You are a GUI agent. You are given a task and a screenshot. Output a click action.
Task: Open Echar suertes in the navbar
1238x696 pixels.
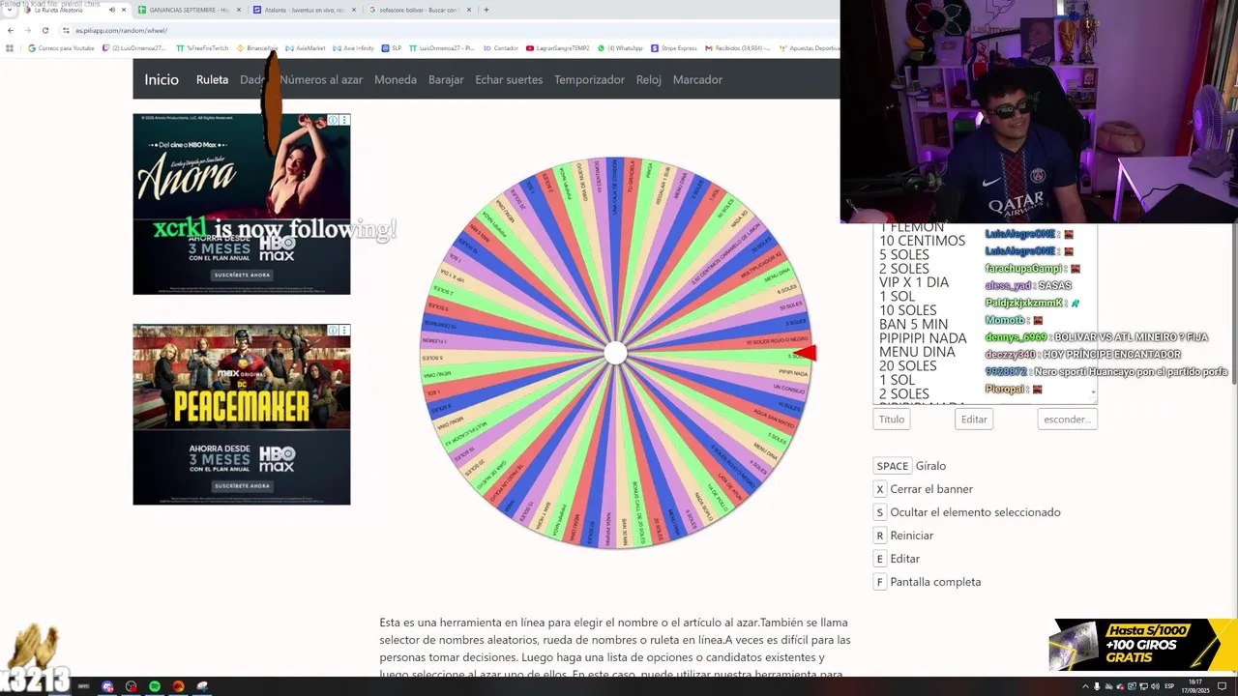click(509, 79)
